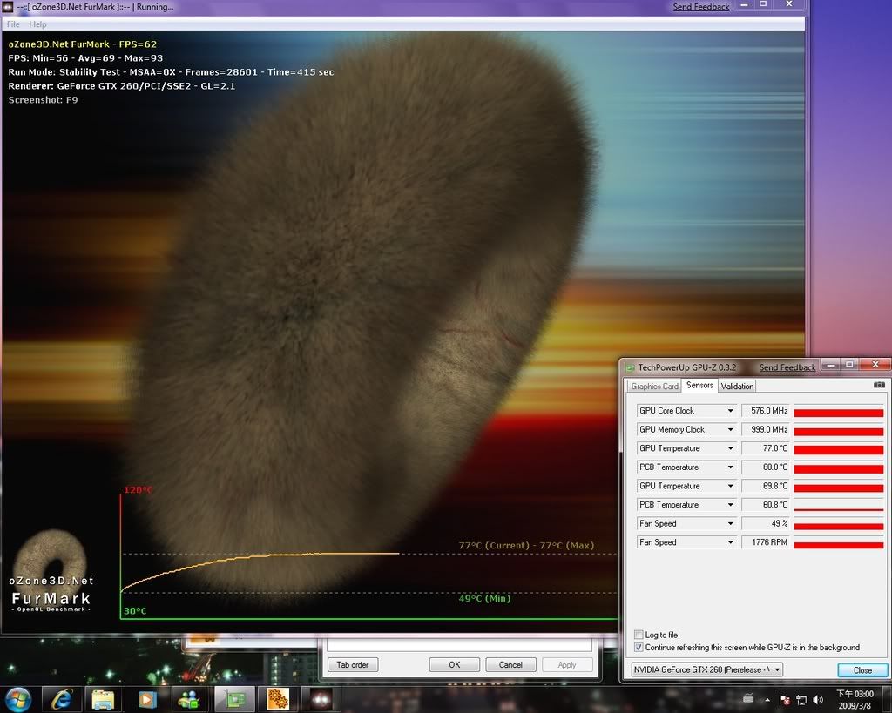
Task: Open Windows Live Messenger taskbar icon
Action: 189,699
